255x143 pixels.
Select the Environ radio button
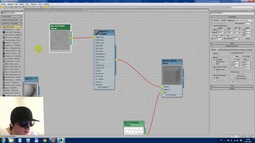[220, 20]
